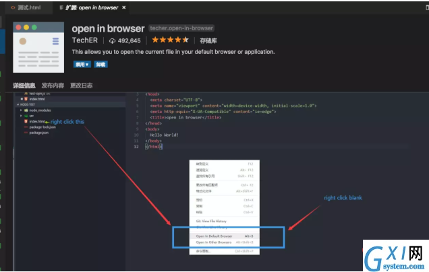Click the title tag code line

click(185, 117)
